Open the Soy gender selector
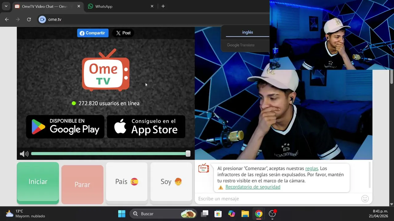This screenshot has width=394, height=221. point(171,182)
